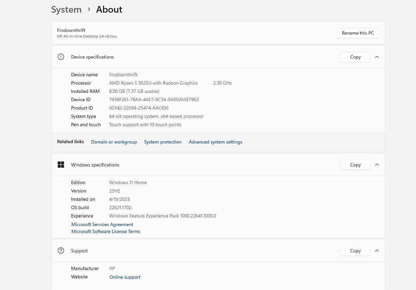Visit the HP Online support link

(x=125, y=277)
